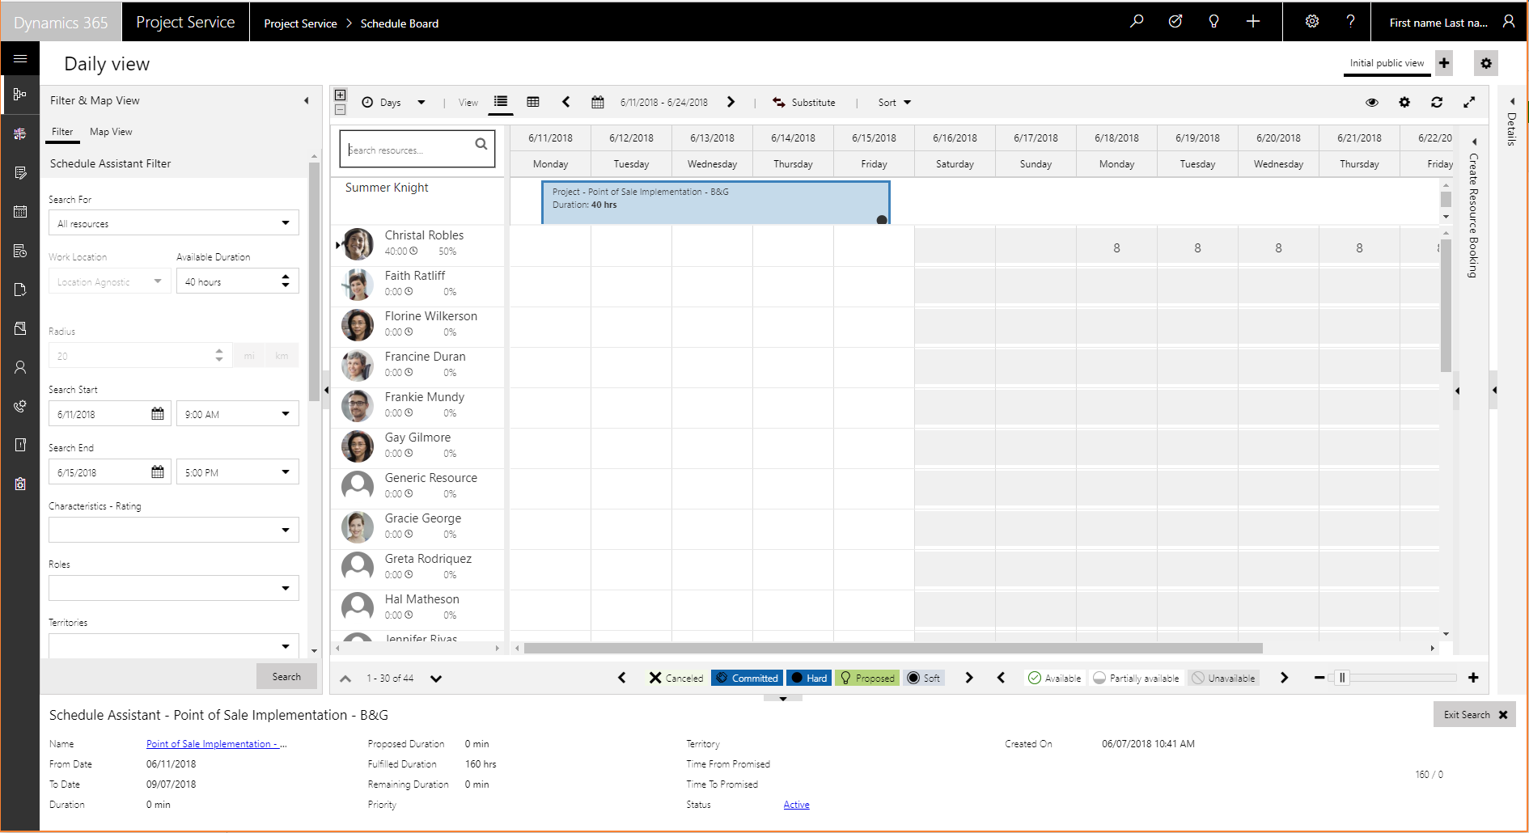The width and height of the screenshot is (1529, 833).
Task: Collapse all resource rows minus icon
Action: pos(341,109)
